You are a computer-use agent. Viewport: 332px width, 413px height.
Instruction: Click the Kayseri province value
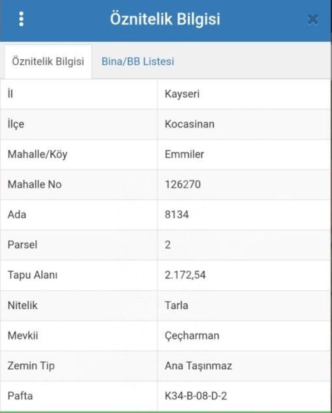point(182,94)
